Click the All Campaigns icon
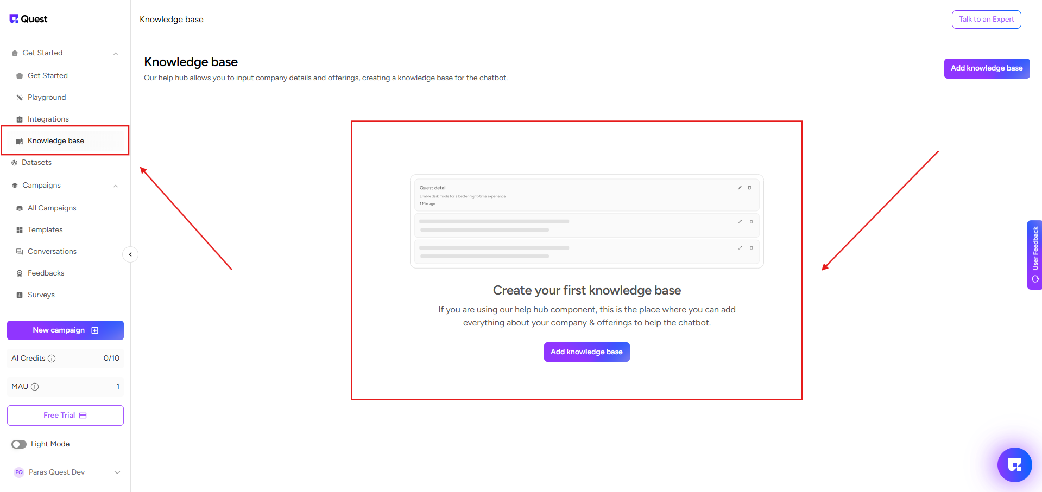This screenshot has width=1042, height=492. coord(20,208)
